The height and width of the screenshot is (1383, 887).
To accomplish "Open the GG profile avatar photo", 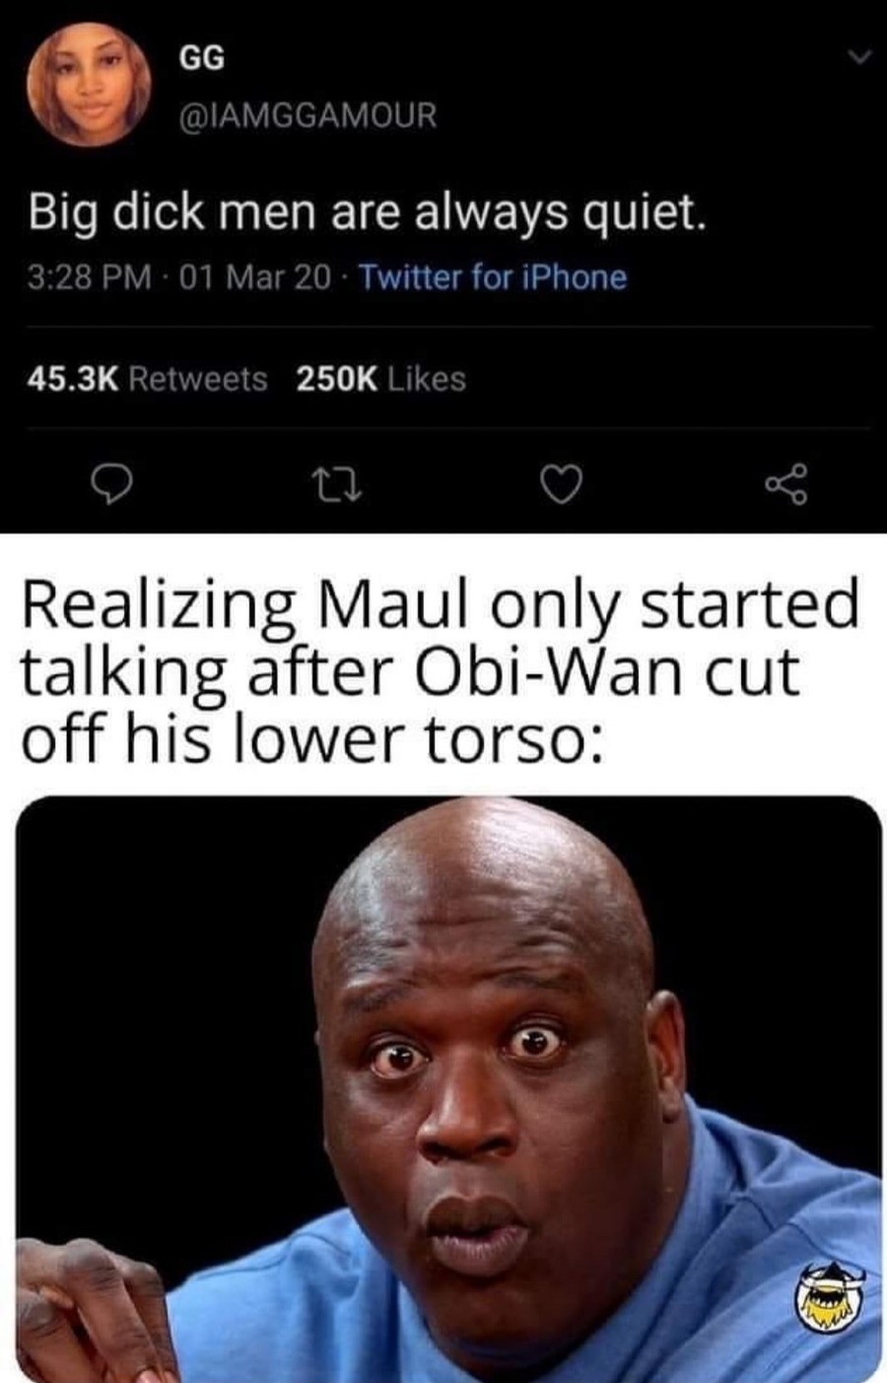I will click(88, 85).
